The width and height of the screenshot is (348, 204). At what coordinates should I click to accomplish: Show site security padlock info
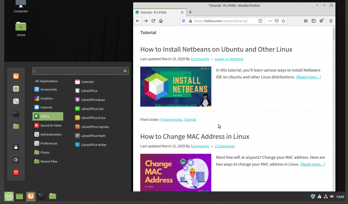190,21
